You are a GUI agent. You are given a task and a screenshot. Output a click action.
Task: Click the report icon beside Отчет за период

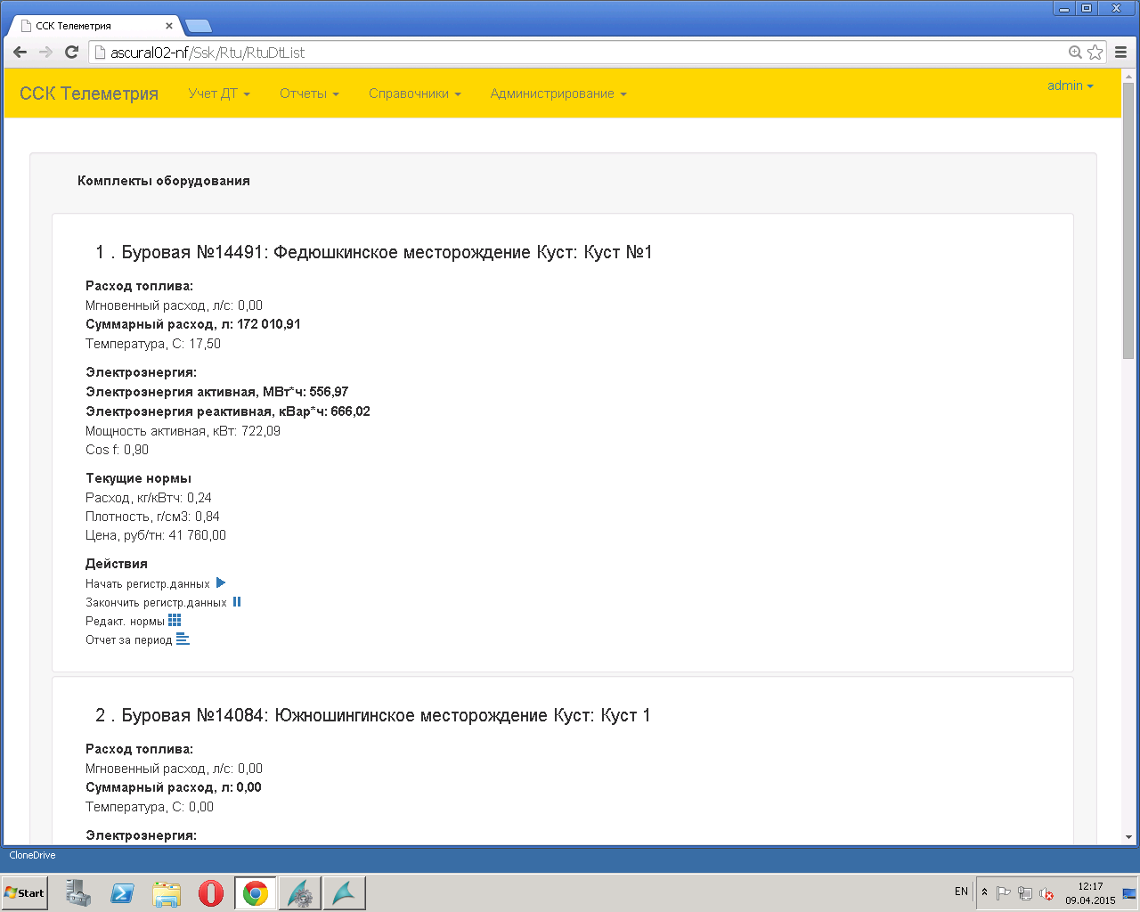[183, 639]
